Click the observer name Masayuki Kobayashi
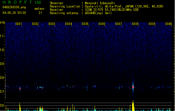175x111 pixels. point(100,3)
